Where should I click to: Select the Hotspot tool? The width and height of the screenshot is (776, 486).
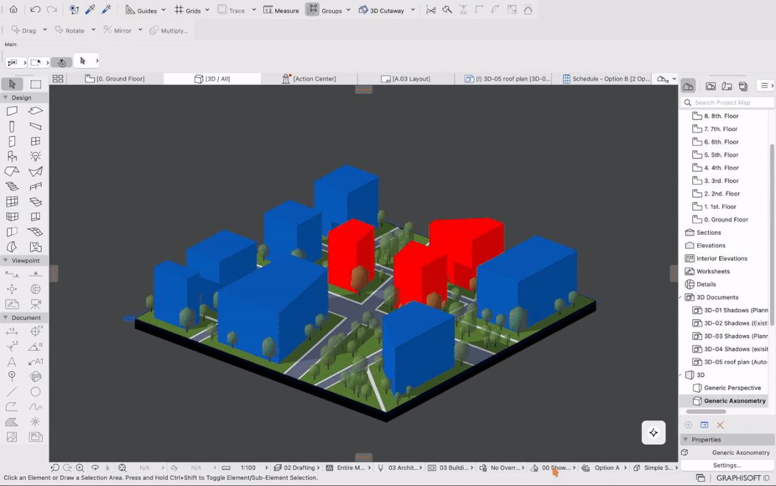point(35,422)
